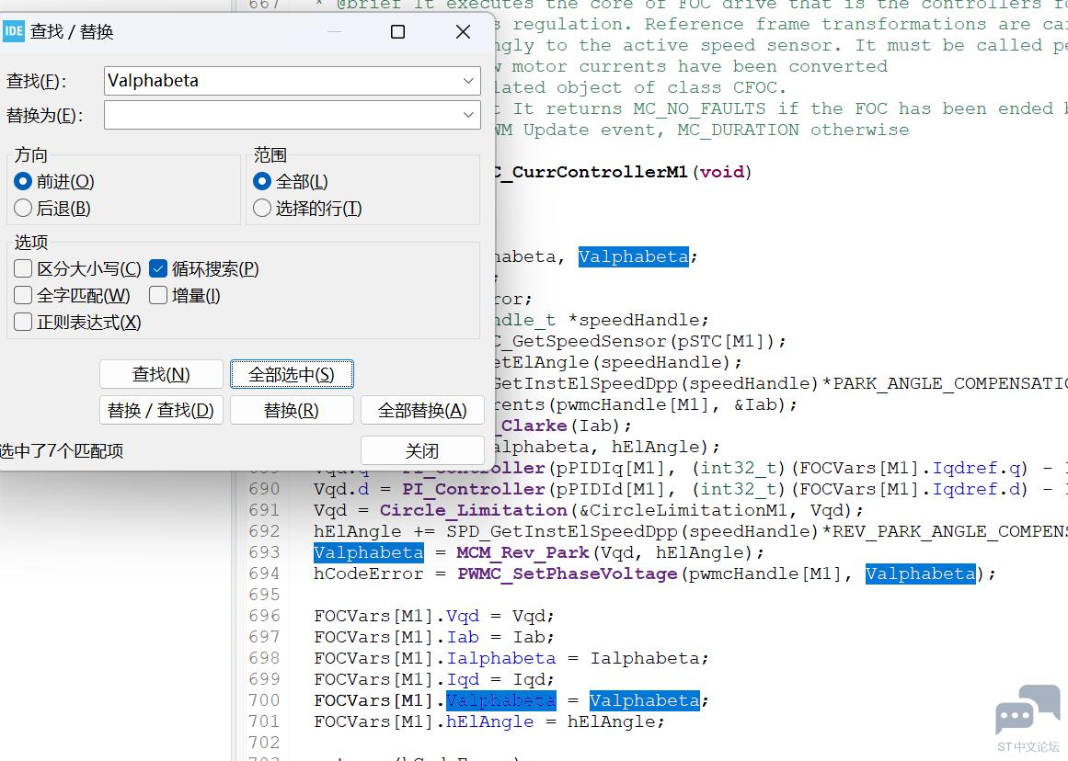Uncheck 循环搜索(P) wrap search checkbox

[x=158, y=269]
